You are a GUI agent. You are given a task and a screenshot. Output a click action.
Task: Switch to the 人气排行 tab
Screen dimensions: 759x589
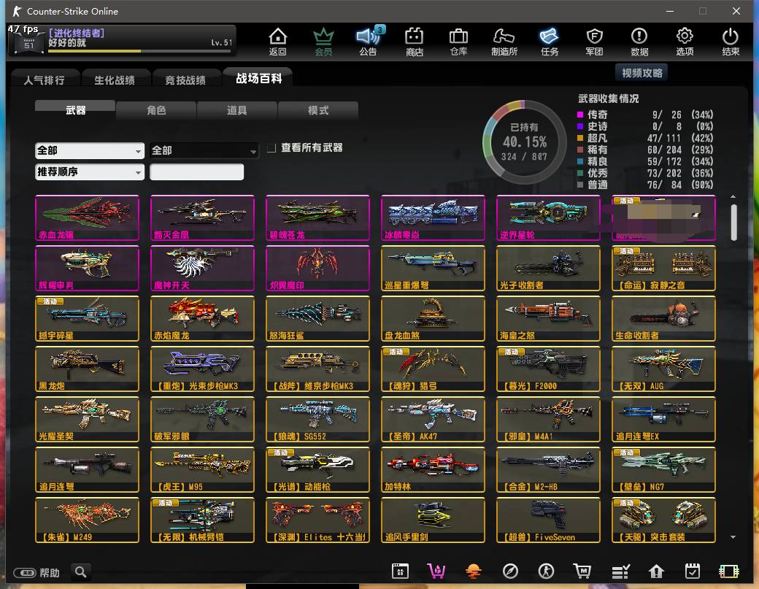(44, 80)
